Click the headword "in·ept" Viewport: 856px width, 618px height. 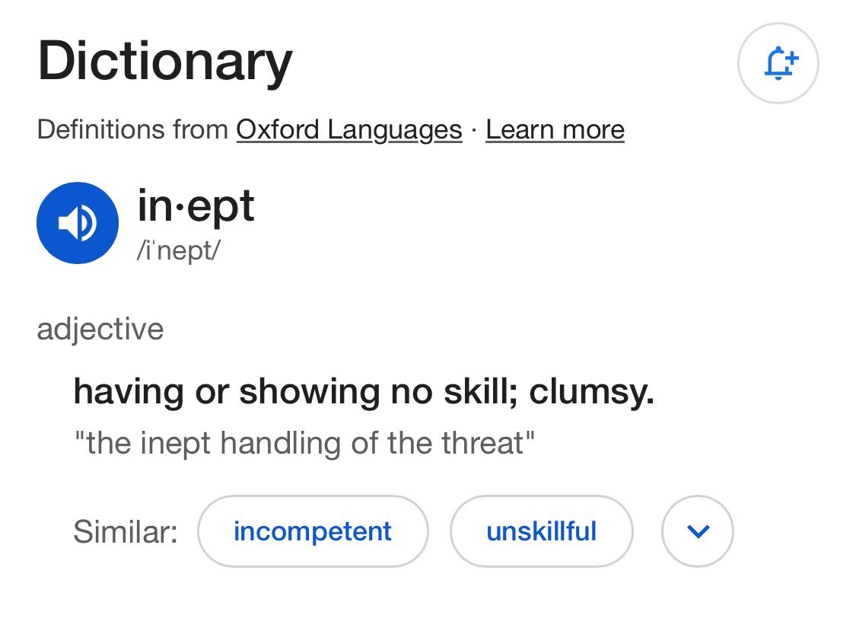pyautogui.click(x=196, y=206)
